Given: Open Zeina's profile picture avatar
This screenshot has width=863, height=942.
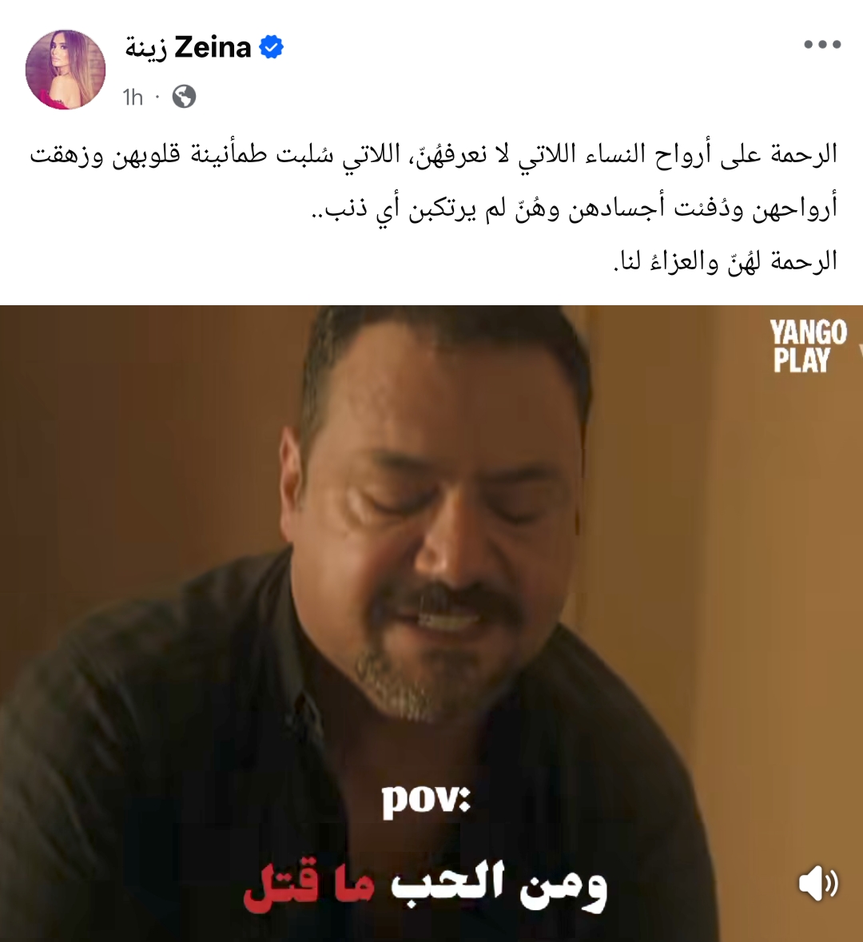Looking at the screenshot, I should pyautogui.click(x=66, y=70).
